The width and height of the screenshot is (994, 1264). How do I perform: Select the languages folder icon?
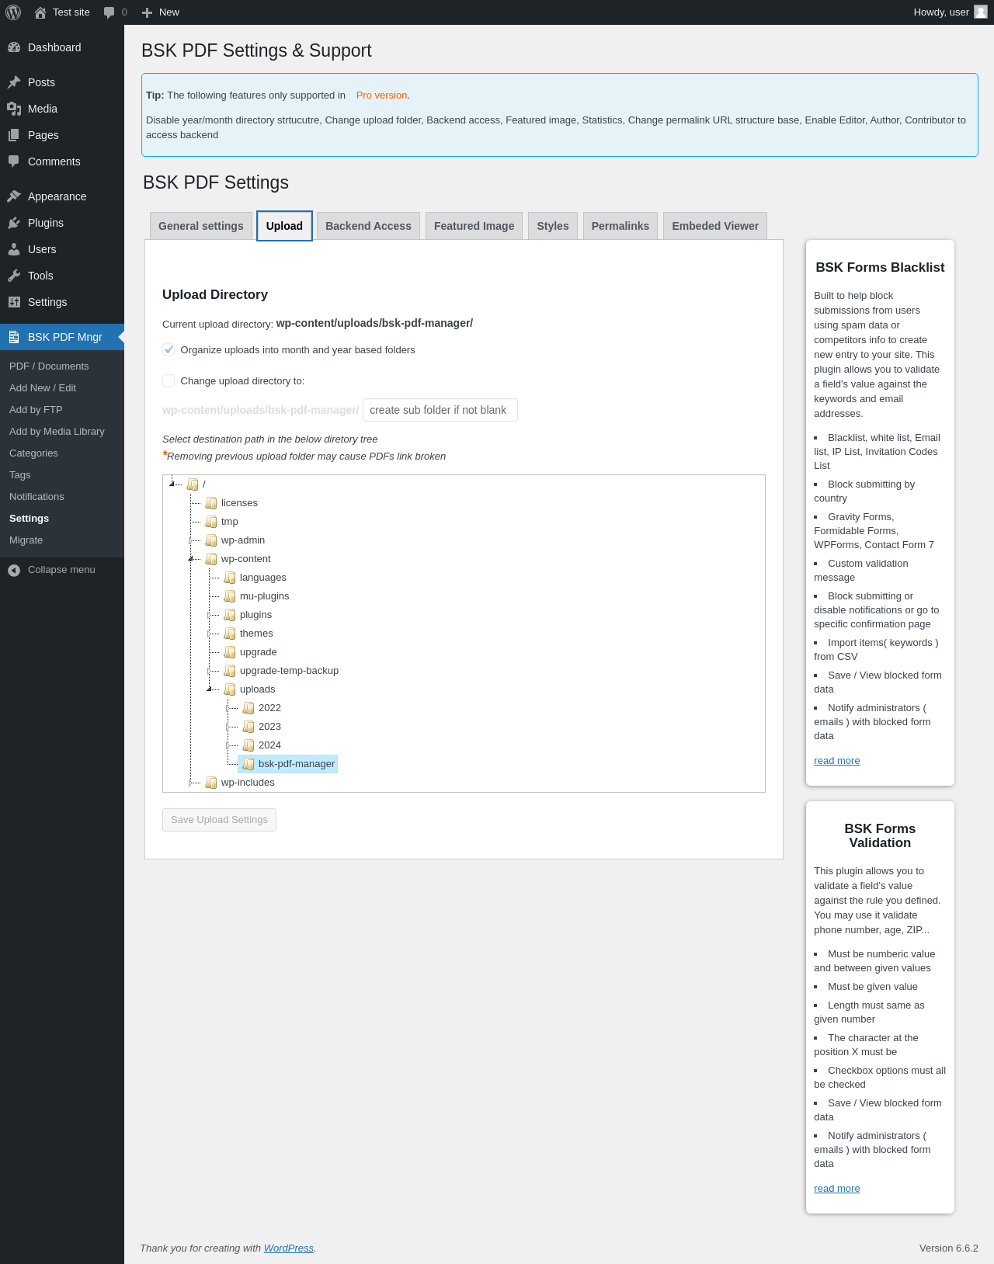(x=230, y=578)
